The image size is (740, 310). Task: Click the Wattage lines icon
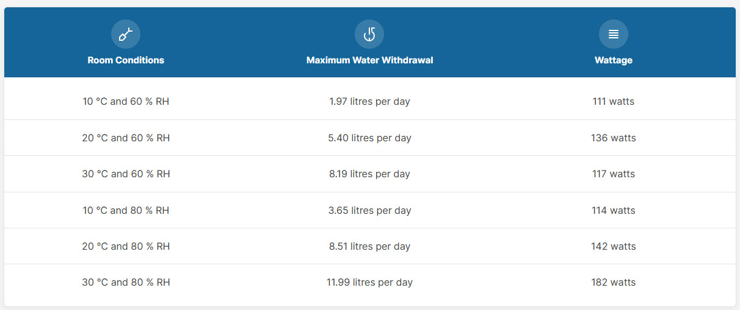pos(614,35)
